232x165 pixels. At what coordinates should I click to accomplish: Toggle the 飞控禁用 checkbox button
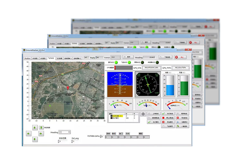coord(168,126)
